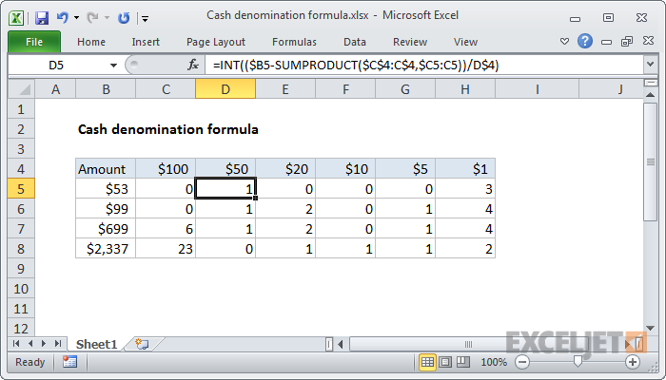Select cell D8 containing 0

pyautogui.click(x=225, y=248)
